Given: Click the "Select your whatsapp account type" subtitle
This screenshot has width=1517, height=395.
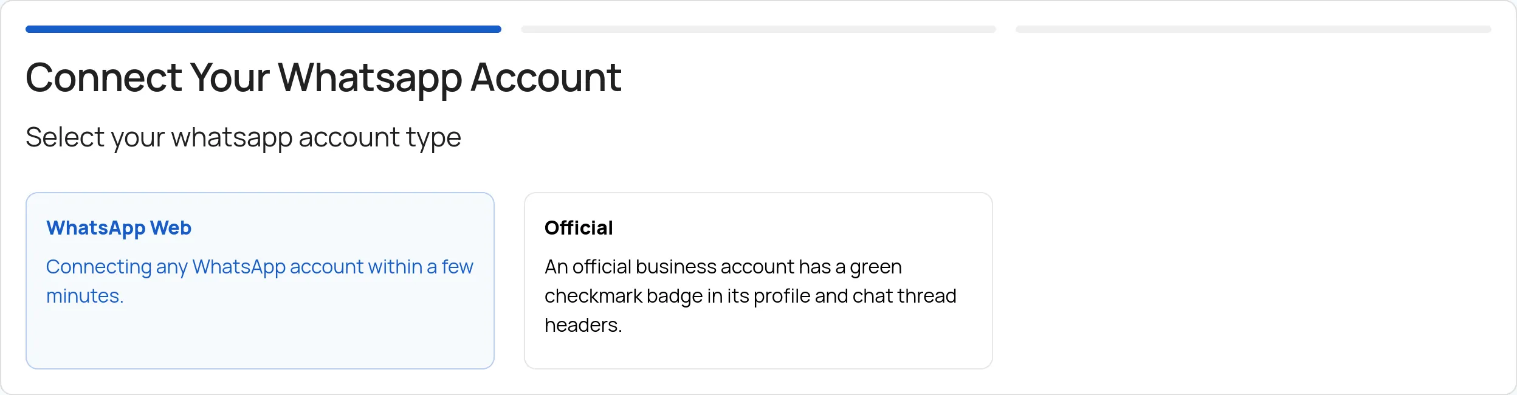Looking at the screenshot, I should 243,137.
